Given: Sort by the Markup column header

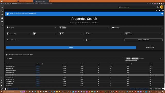Looking at the screenshot, I should point(151,64).
